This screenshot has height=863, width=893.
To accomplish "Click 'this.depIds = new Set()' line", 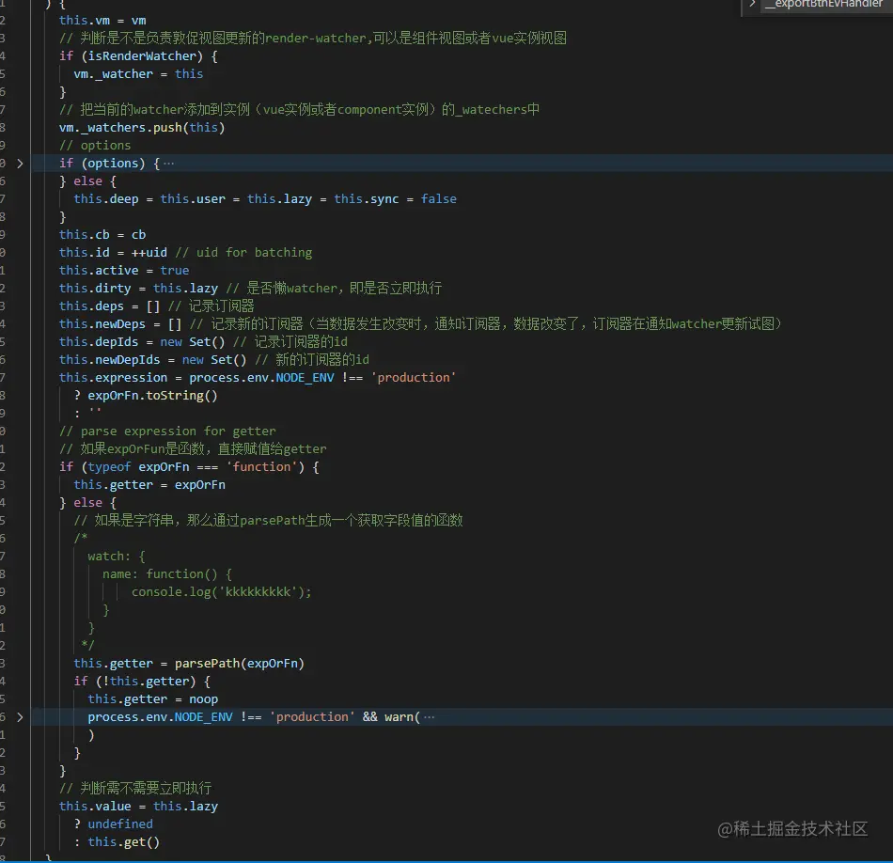I will click(x=142, y=342).
